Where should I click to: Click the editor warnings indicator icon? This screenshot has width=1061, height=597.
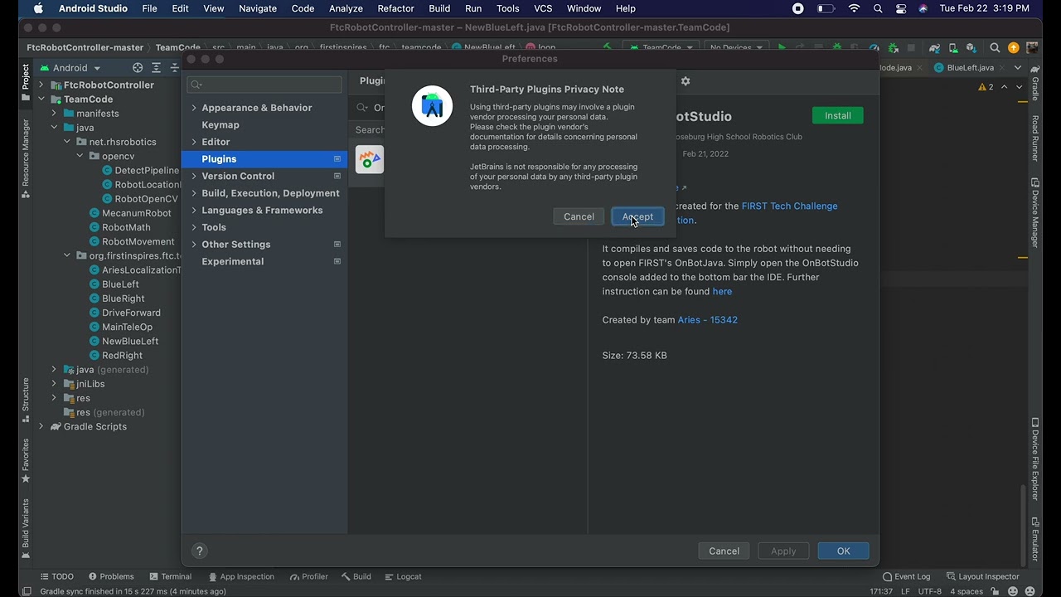point(986,86)
